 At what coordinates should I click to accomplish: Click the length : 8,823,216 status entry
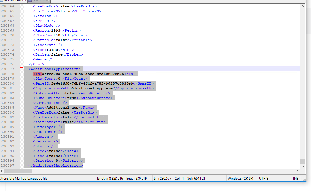pyautogui.click(x=110, y=178)
